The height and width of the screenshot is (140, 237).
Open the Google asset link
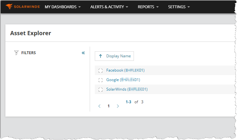123,80
